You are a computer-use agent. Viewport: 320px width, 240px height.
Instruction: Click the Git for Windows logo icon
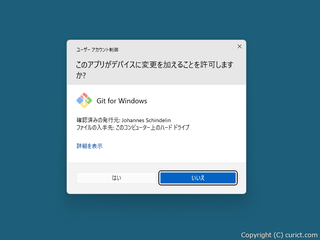point(84,101)
